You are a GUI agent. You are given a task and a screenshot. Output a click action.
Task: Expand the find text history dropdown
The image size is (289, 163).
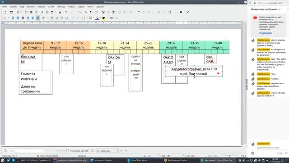(x=43, y=151)
